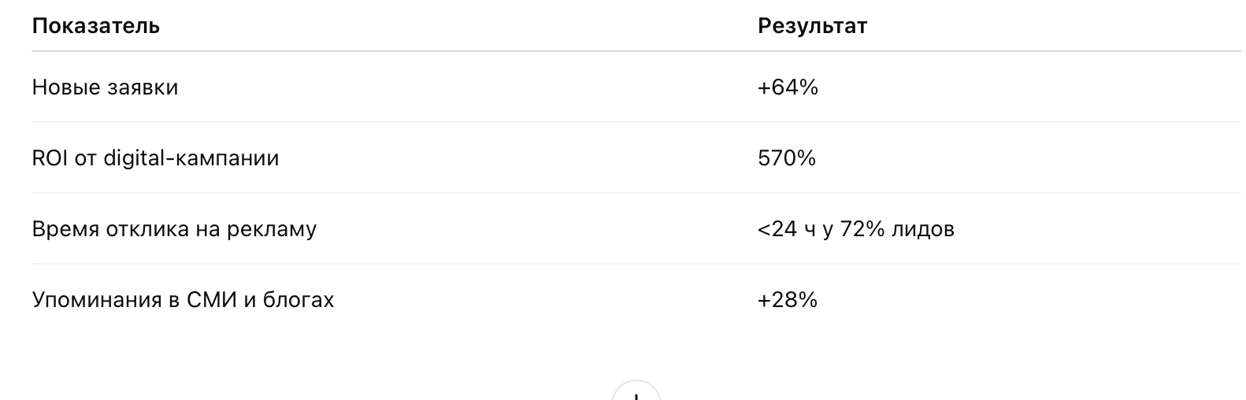Image resolution: width=1246 pixels, height=400 pixels.
Task: Select the Упоминания в СМИ и блогах cell
Action: 184,300
